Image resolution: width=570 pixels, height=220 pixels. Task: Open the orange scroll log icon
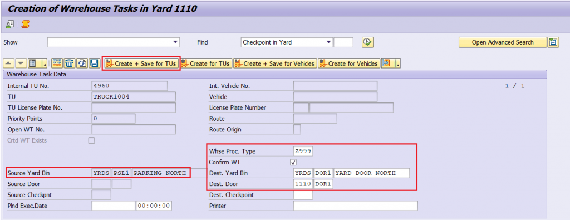click(x=25, y=25)
